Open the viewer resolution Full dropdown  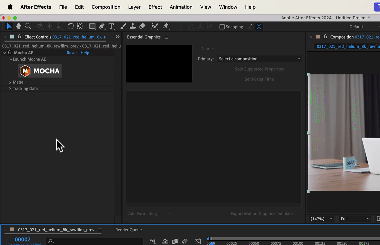click(355, 219)
